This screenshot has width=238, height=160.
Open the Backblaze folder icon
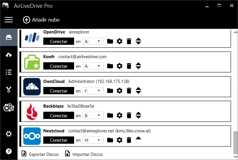click(110, 115)
